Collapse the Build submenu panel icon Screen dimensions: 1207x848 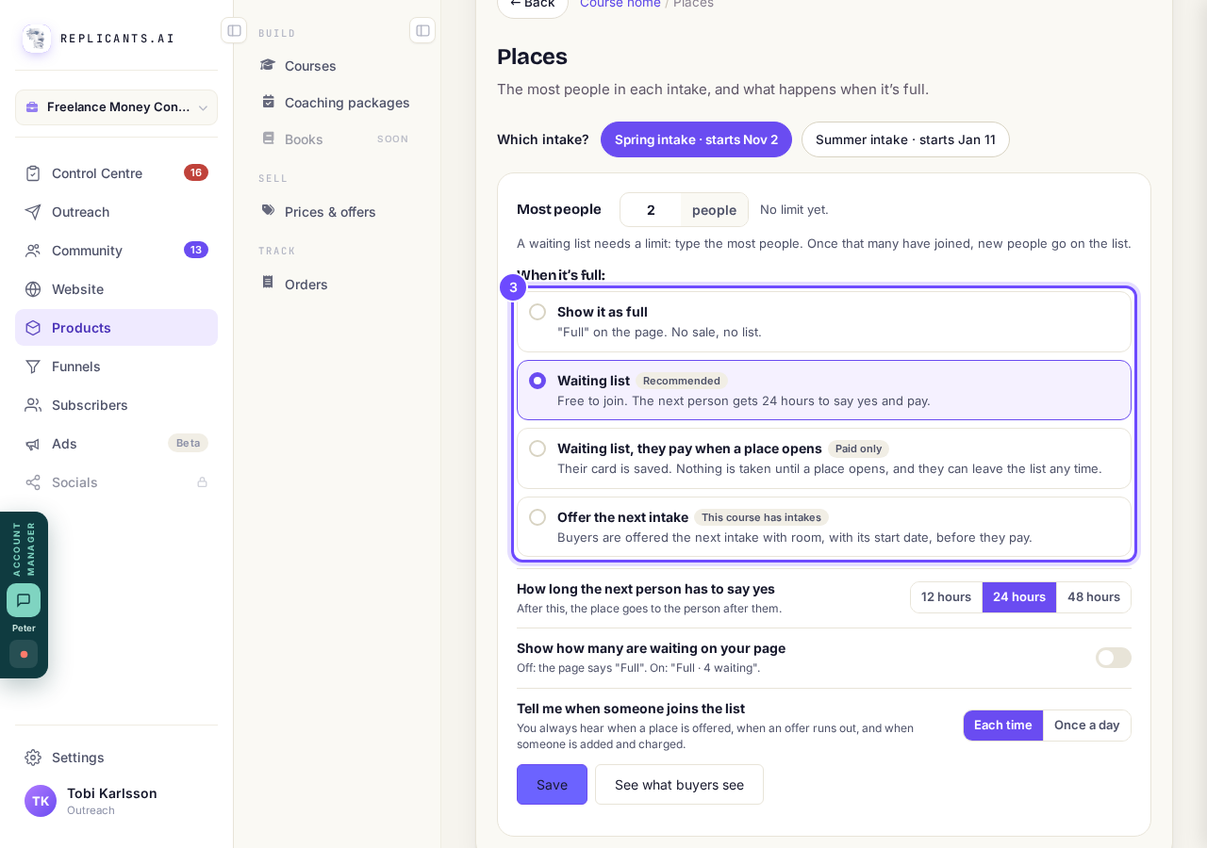coord(422,30)
